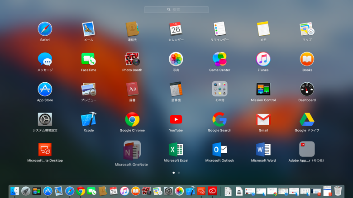Screen dimensions: 353x198
Task: Launch Safari from the Launchpad grid
Action: (45, 29)
